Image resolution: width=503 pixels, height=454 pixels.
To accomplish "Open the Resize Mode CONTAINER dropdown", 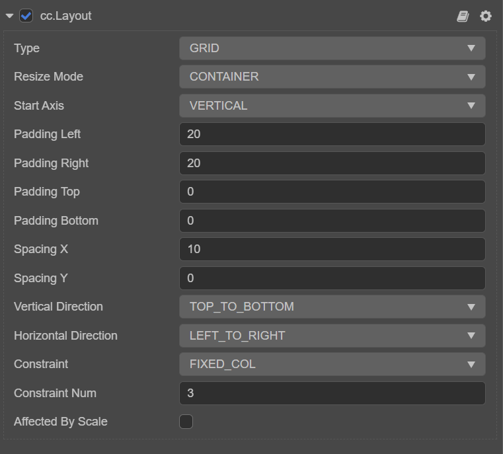I will point(332,77).
